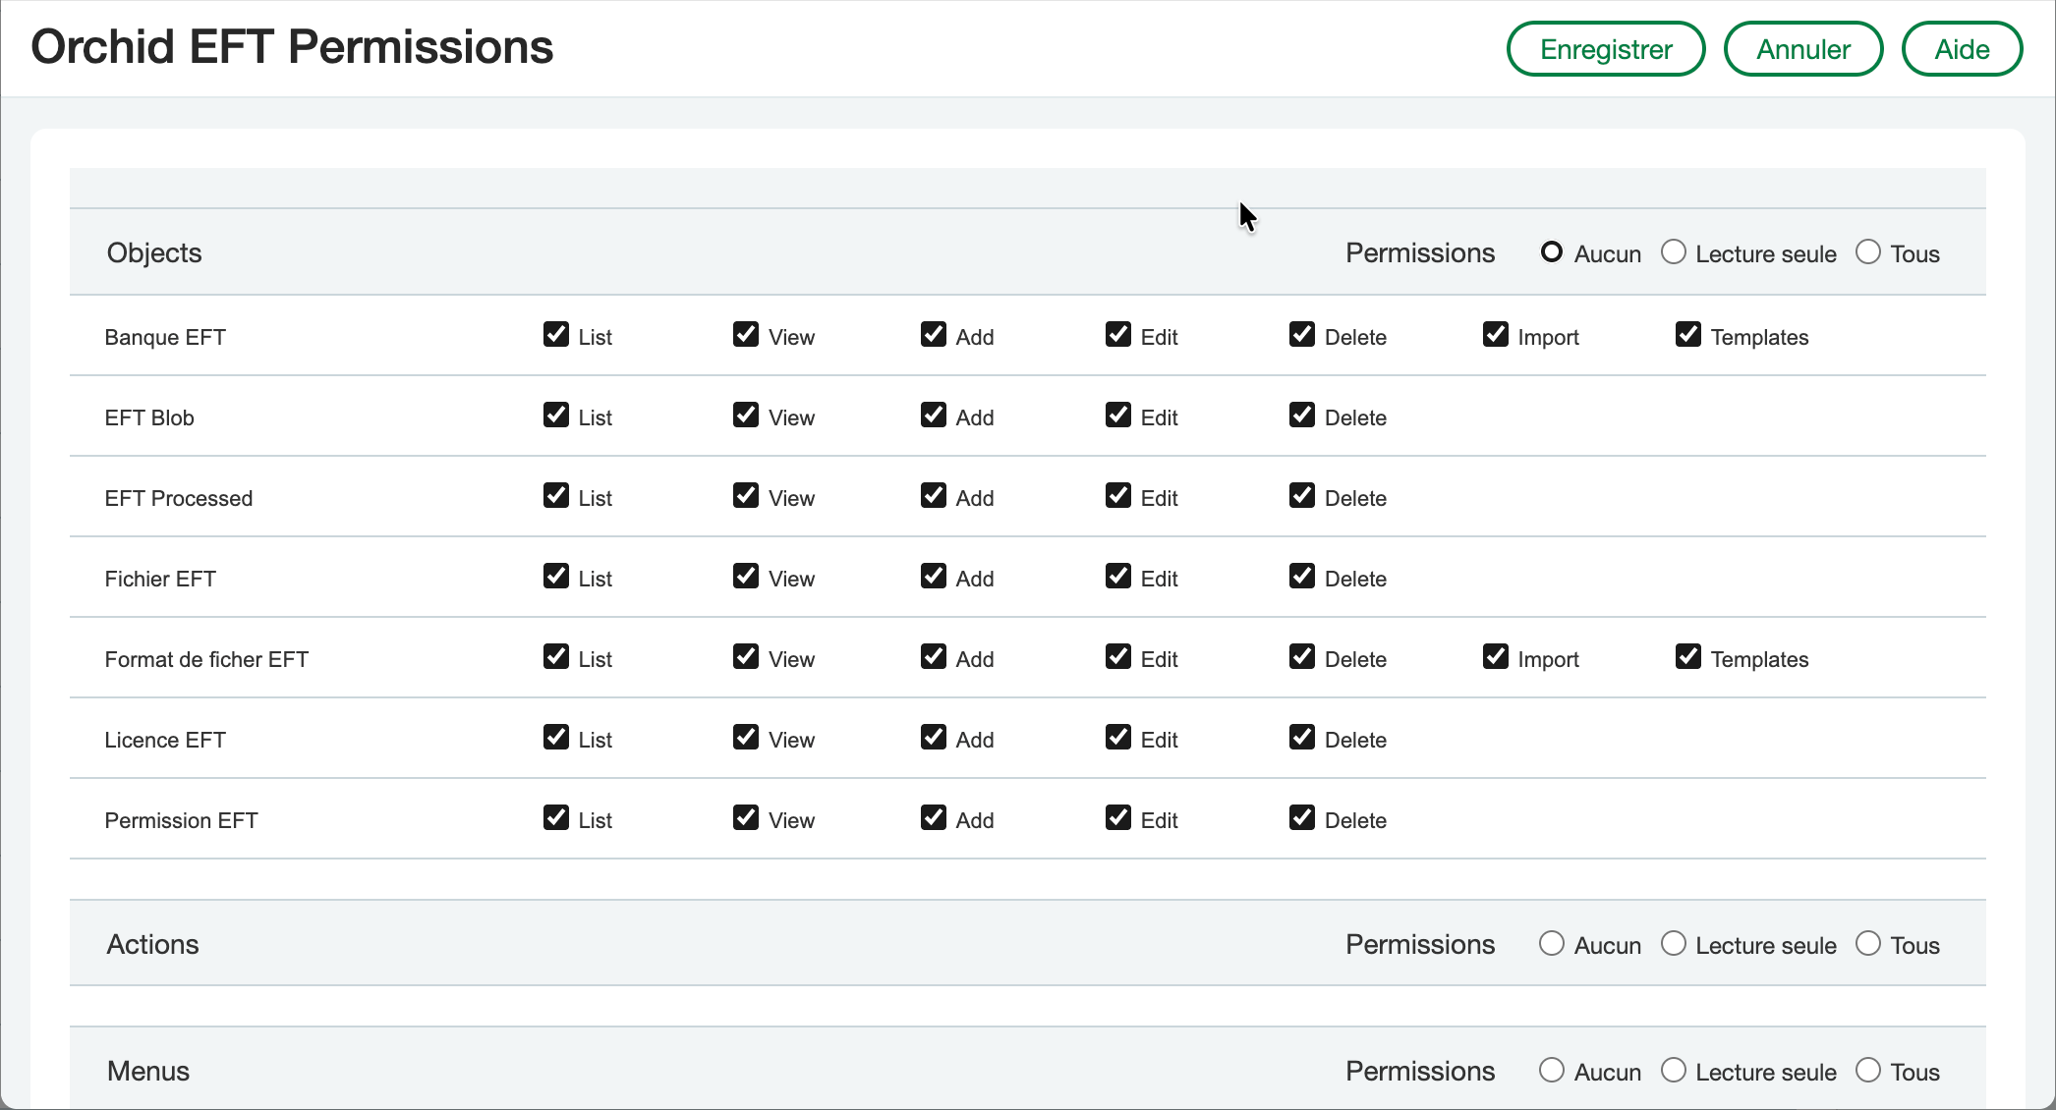
Task: Select Tous radio for Objects permissions
Action: (1867, 252)
